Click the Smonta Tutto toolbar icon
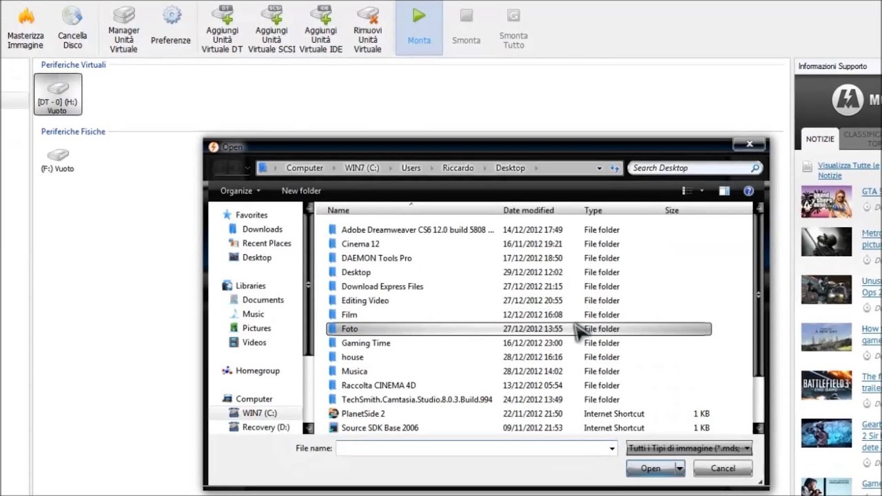 (x=513, y=28)
